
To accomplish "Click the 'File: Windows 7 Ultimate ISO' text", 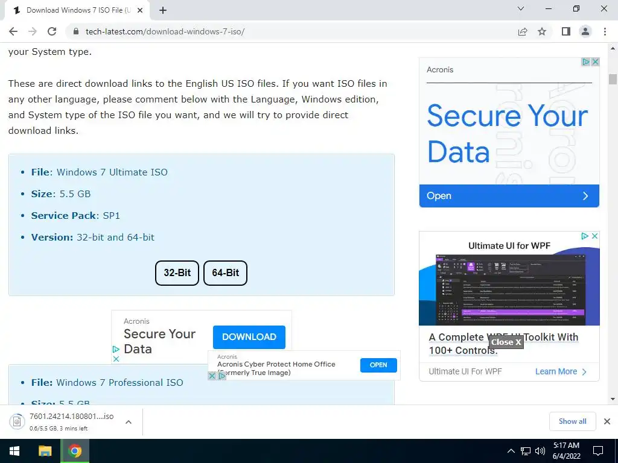I will tap(100, 172).
